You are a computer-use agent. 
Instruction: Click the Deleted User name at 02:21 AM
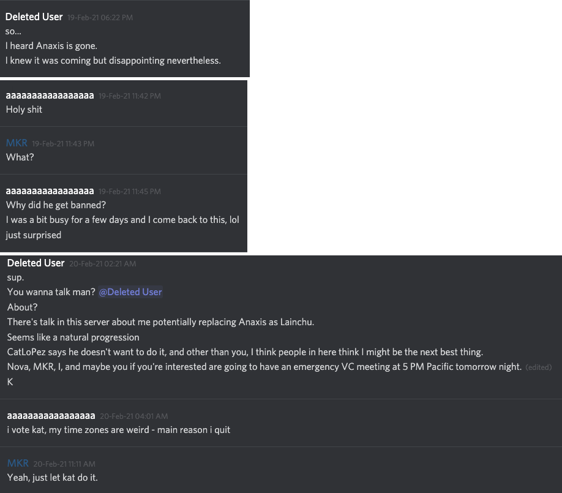36,263
